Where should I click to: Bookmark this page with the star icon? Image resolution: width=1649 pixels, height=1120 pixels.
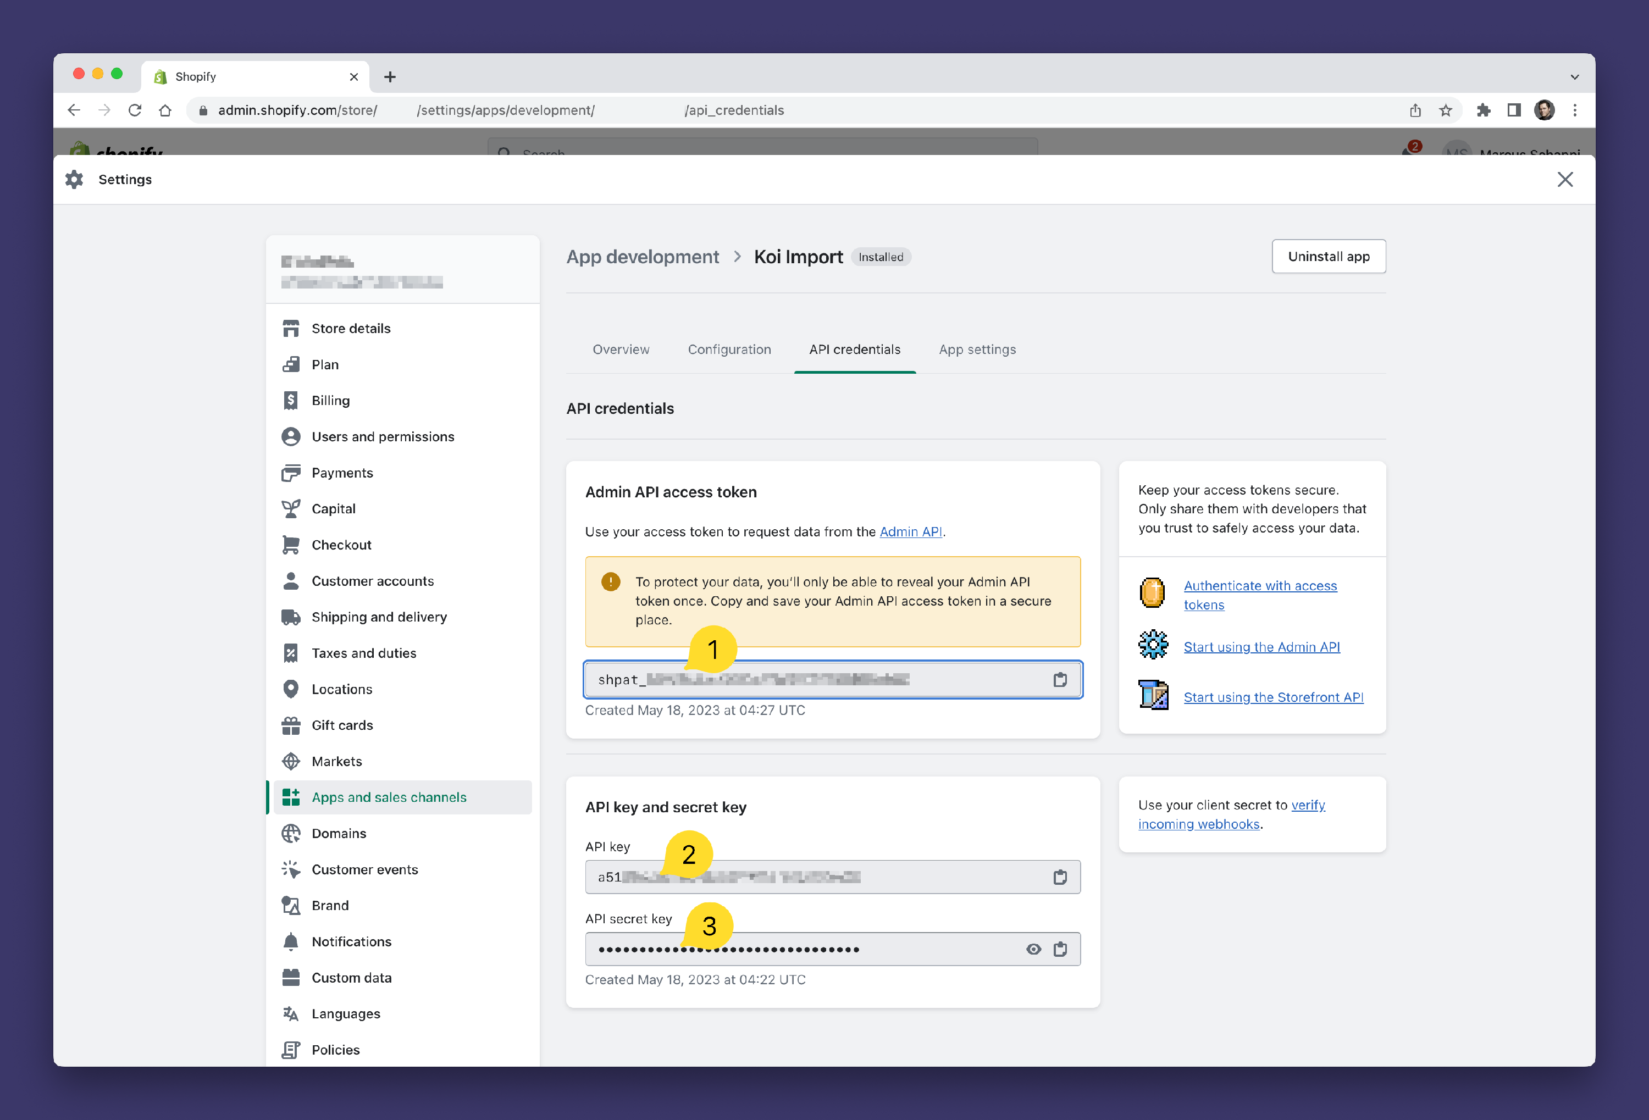[x=1446, y=110]
